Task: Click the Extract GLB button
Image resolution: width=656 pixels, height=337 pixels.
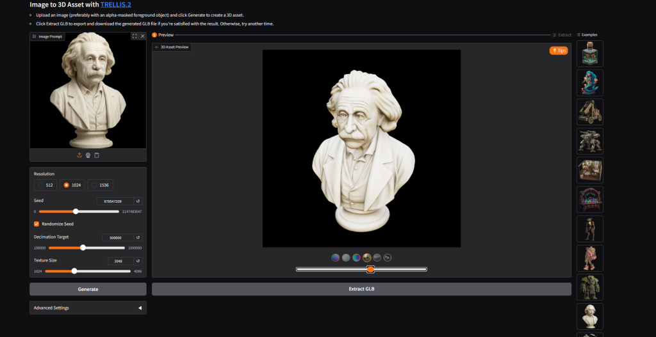Action: (361, 289)
